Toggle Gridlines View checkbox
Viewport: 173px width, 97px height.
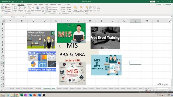(x=62, y=9)
